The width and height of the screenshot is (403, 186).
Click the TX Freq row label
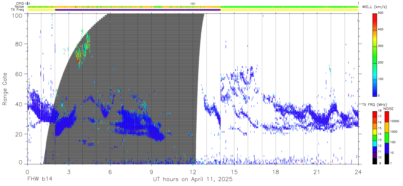(18, 10)
